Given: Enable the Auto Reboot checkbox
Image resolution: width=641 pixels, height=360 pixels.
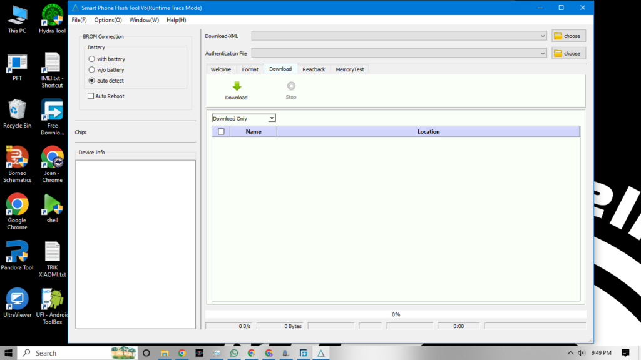Looking at the screenshot, I should (x=91, y=96).
